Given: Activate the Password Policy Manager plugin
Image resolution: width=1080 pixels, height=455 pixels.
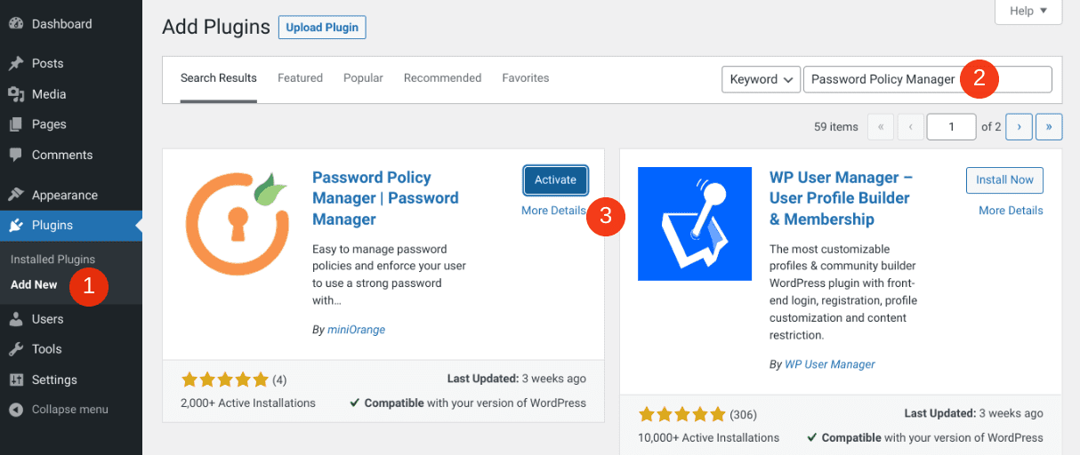Looking at the screenshot, I should coord(555,180).
